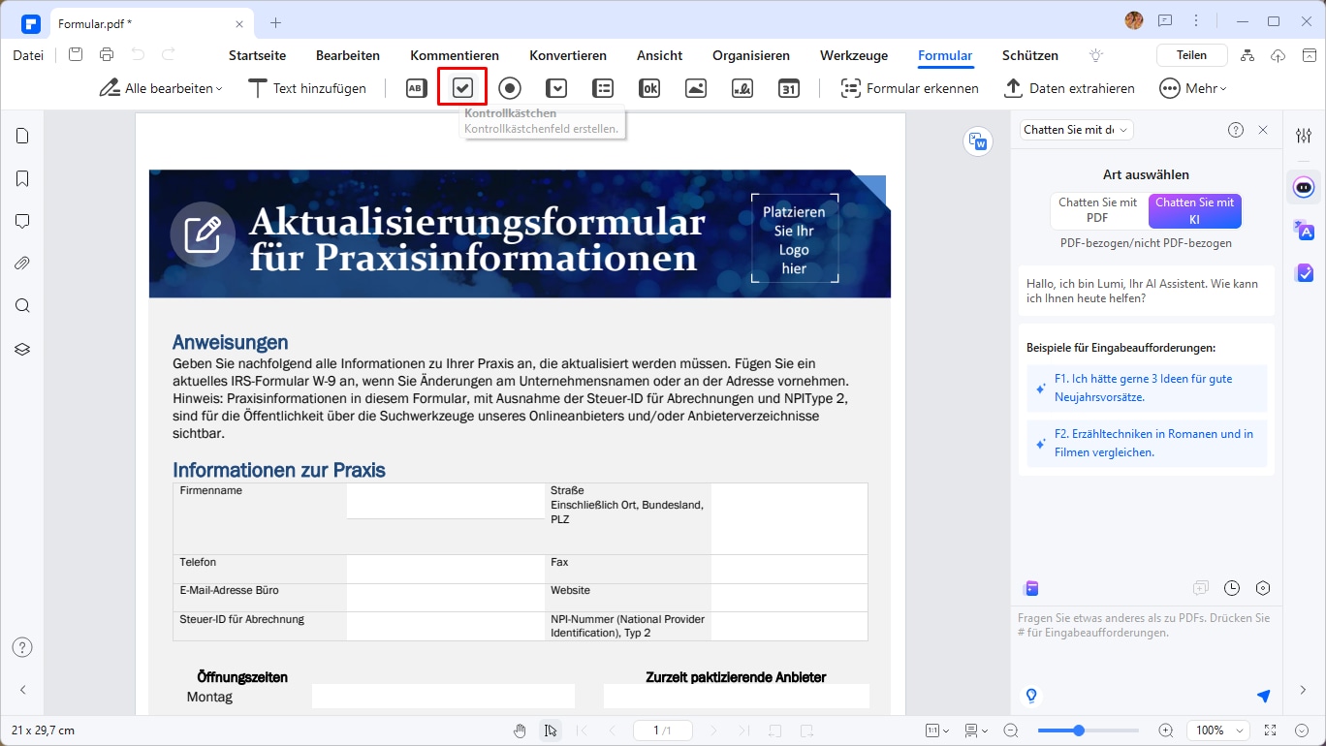Switch to Chatten Sie mit PDF mode

(1097, 210)
